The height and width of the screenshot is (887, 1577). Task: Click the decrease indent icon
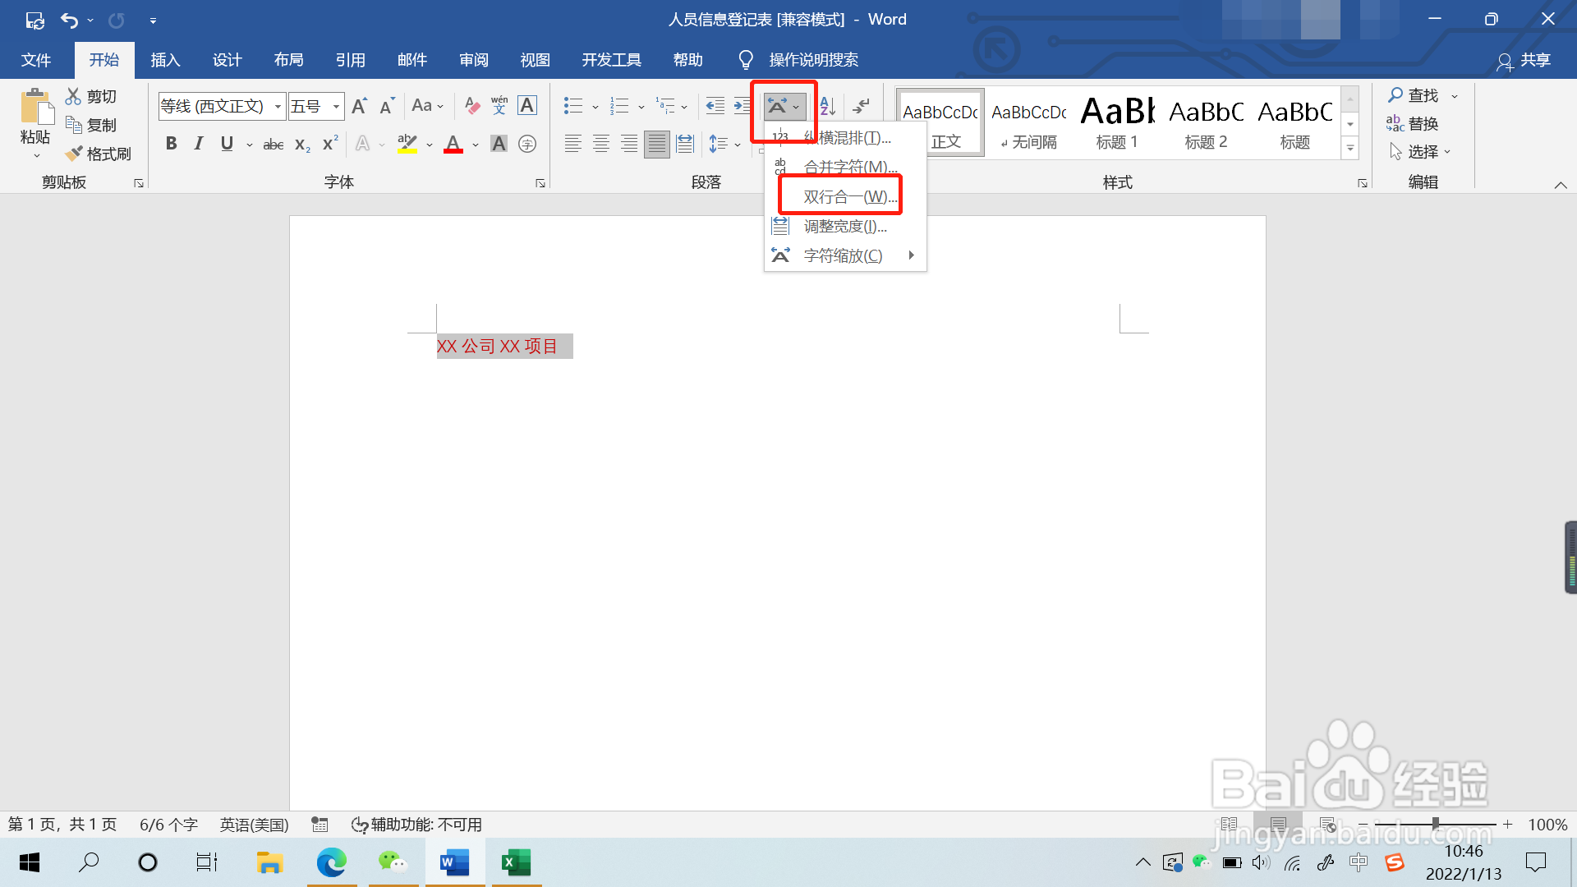click(x=715, y=105)
